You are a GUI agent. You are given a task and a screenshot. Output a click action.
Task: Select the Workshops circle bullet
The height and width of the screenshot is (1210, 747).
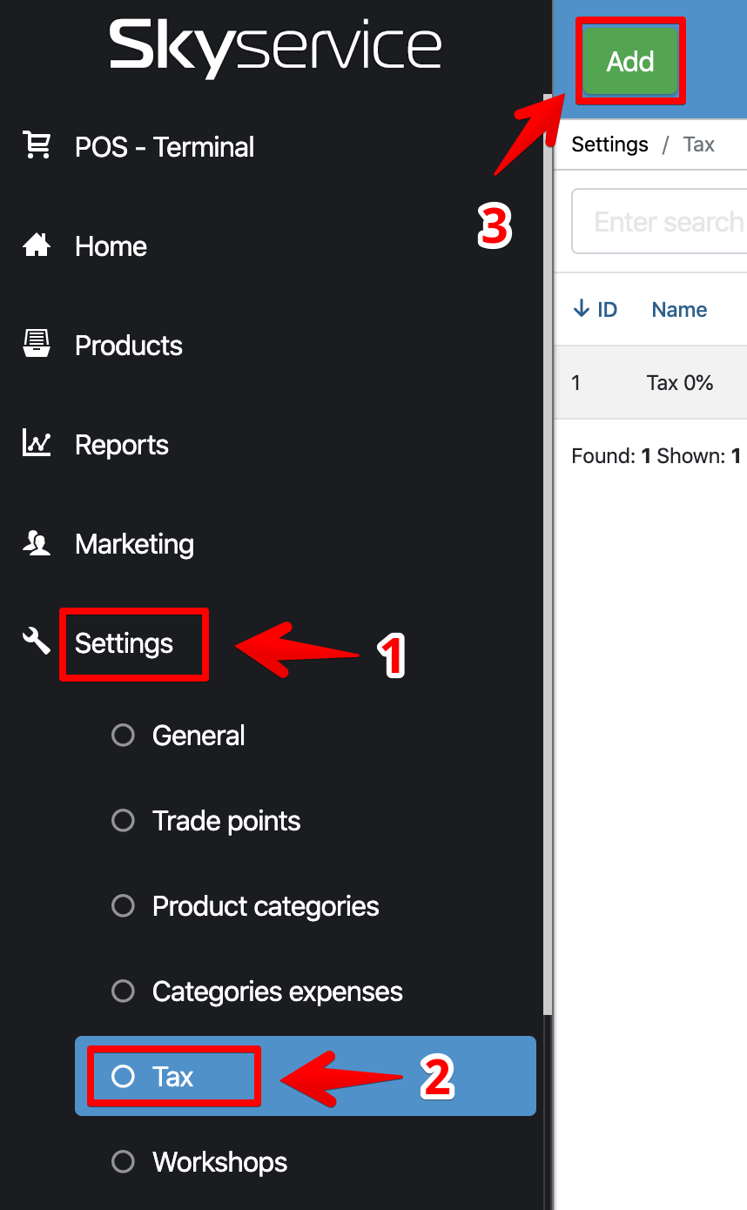coord(124,1162)
